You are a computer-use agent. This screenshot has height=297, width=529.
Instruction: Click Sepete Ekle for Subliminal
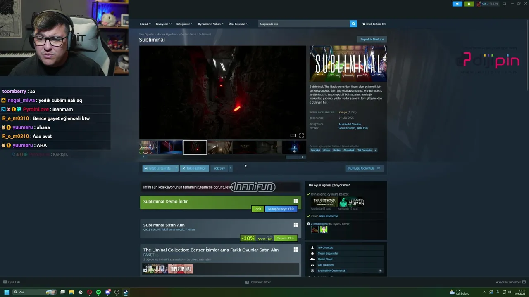click(x=286, y=238)
